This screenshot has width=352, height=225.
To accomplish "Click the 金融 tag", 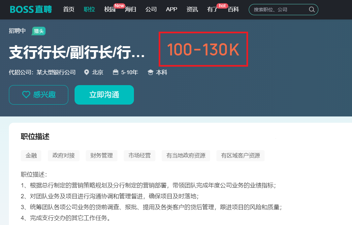I will pos(31,155).
